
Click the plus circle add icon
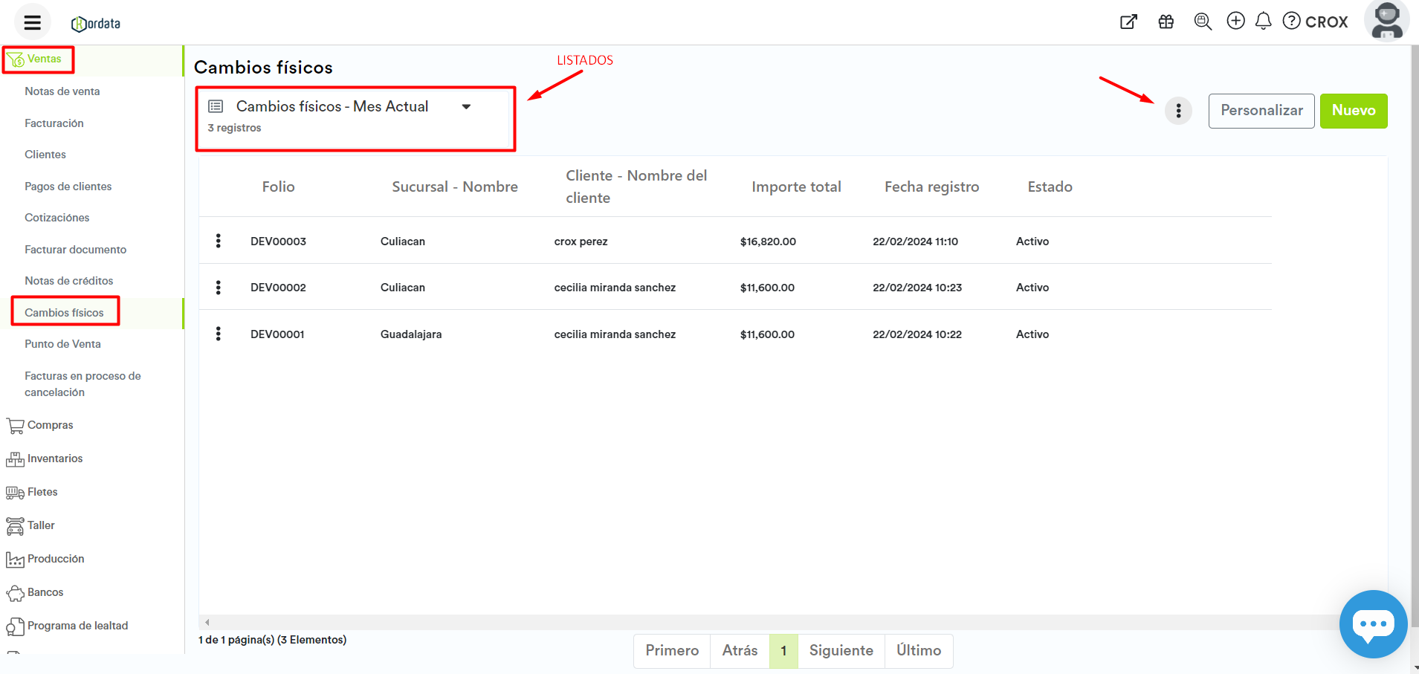[x=1235, y=21]
